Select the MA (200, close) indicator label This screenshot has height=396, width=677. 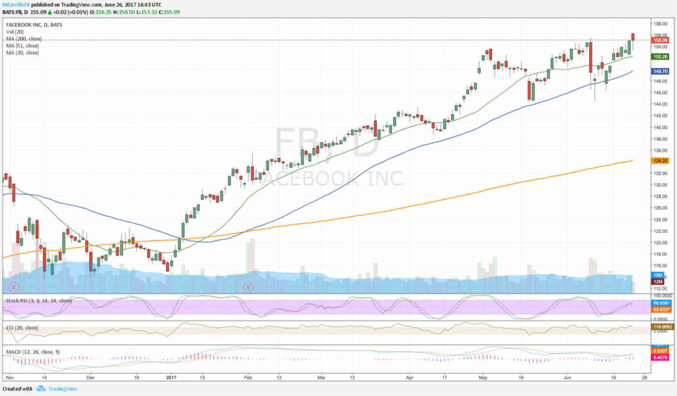(x=24, y=39)
